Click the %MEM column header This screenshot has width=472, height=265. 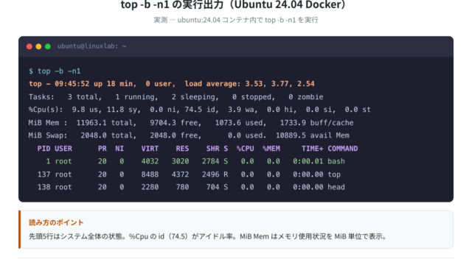tap(271, 149)
